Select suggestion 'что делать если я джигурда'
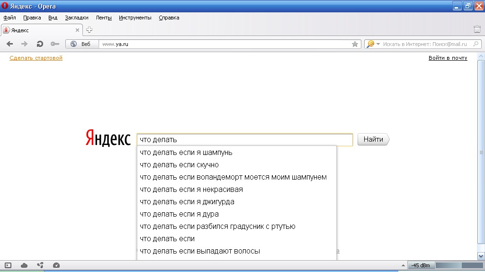Screen dimensions: 485x272 click(x=237, y=202)
